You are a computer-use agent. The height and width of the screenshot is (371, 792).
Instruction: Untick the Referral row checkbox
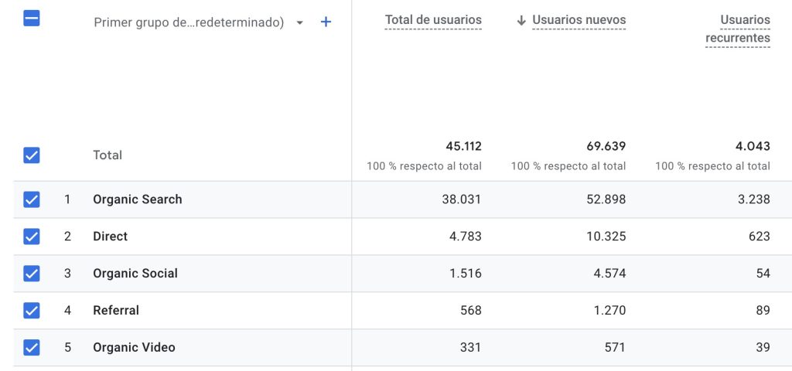pos(32,311)
